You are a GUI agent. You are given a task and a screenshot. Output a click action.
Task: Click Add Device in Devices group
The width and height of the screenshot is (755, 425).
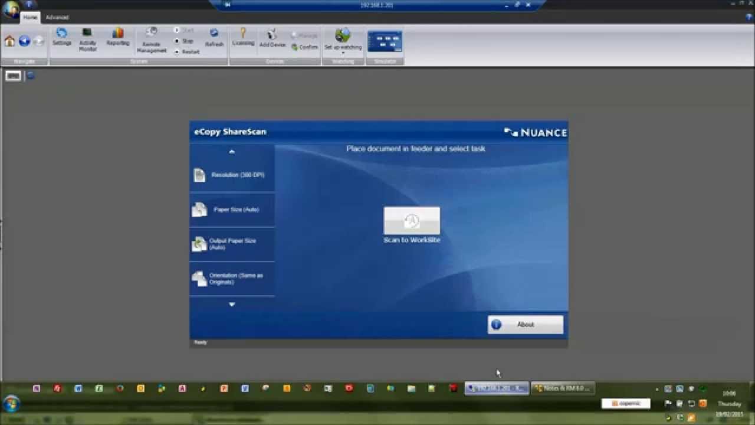pyautogui.click(x=272, y=38)
